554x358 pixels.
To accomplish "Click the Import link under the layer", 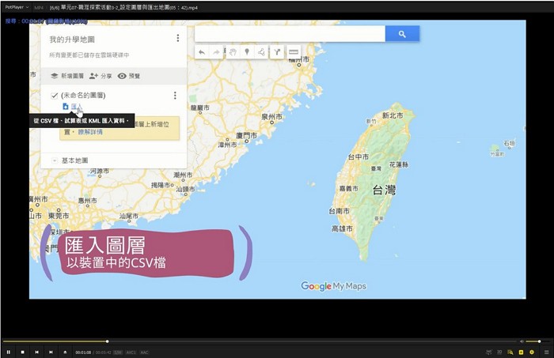I will coord(76,106).
